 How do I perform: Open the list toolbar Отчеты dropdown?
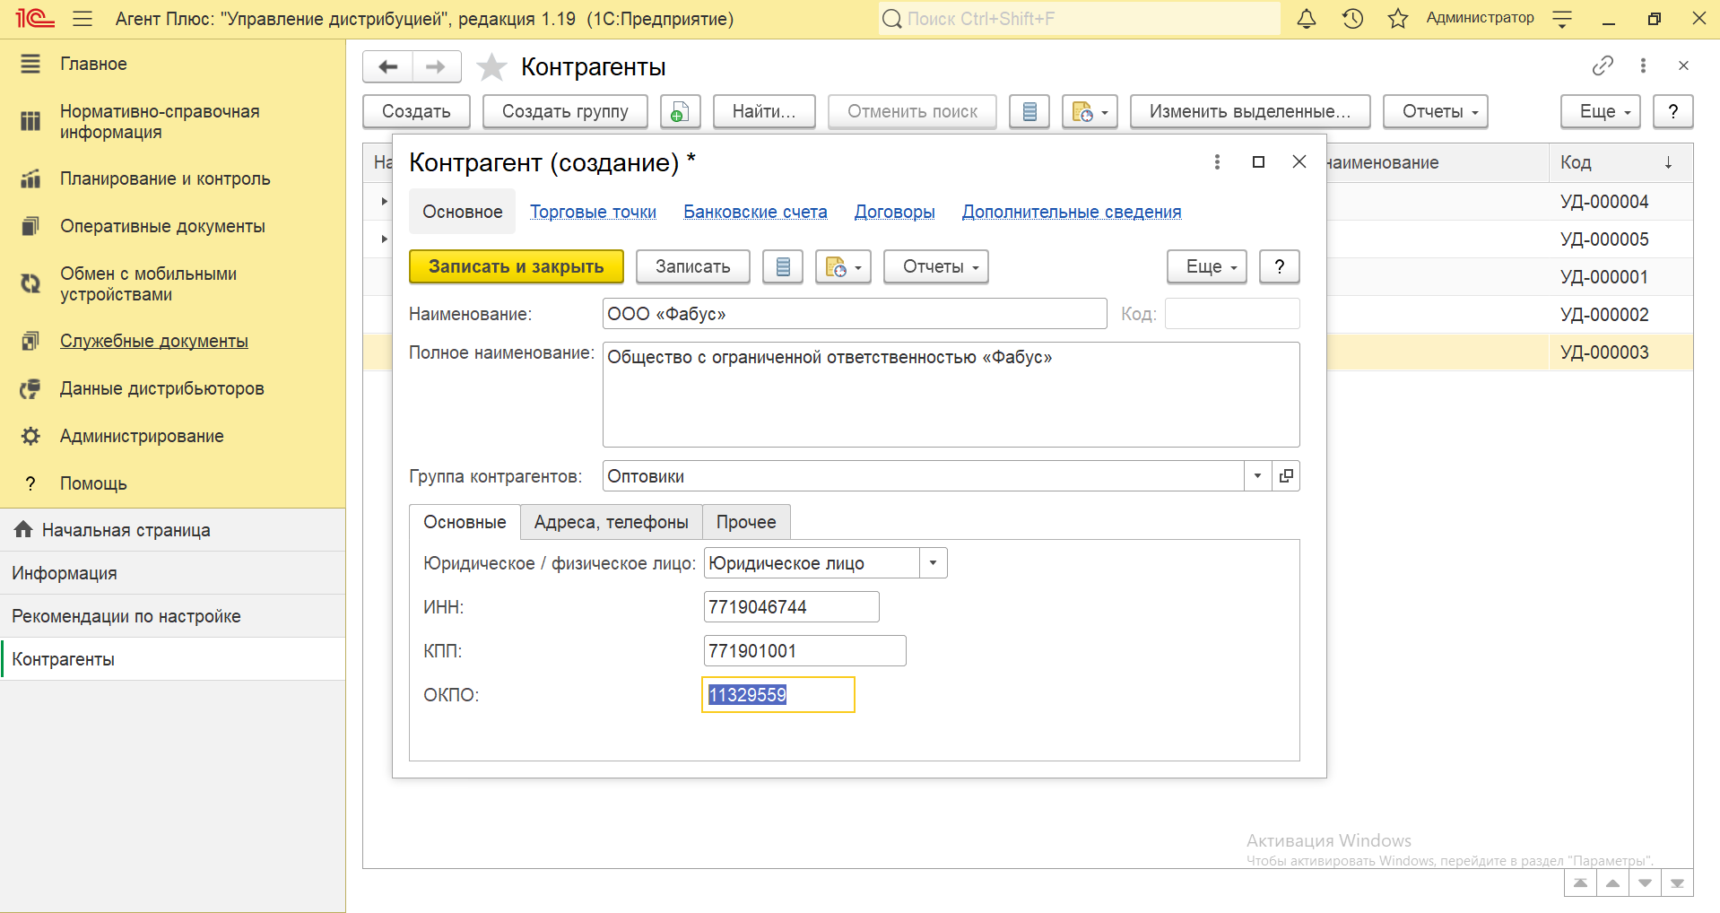pos(1436,112)
